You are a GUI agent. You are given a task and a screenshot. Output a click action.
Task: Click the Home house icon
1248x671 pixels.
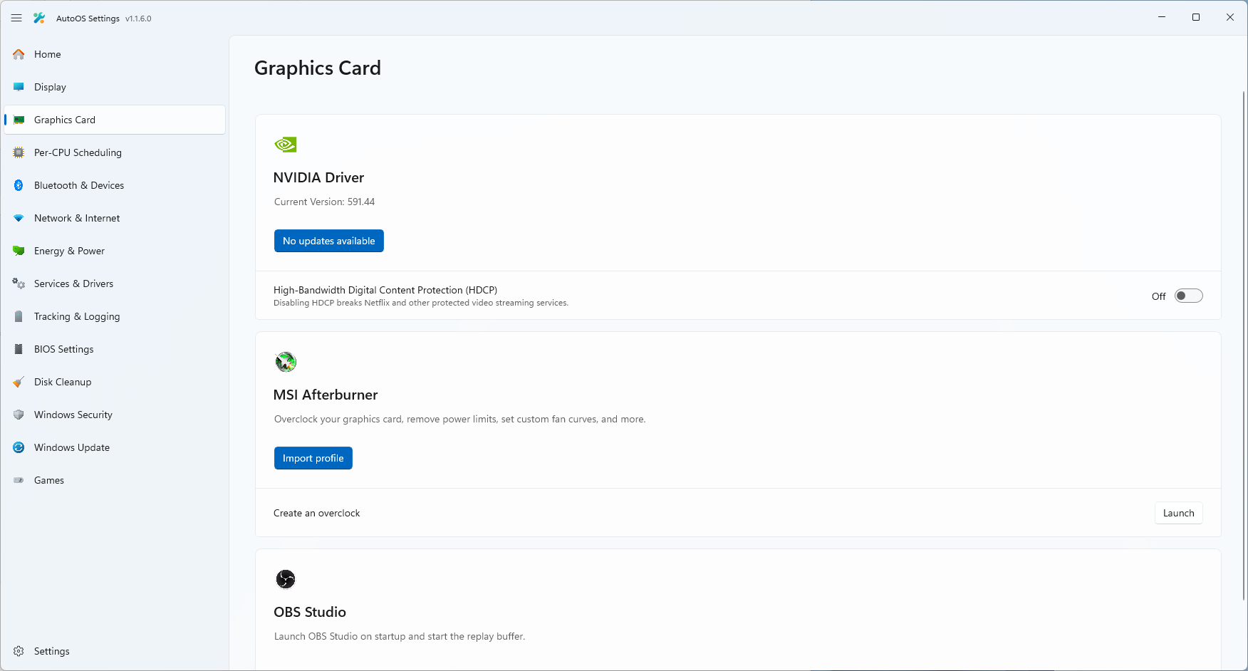(19, 54)
